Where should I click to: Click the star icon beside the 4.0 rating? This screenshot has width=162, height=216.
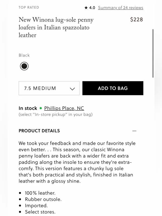86,8
